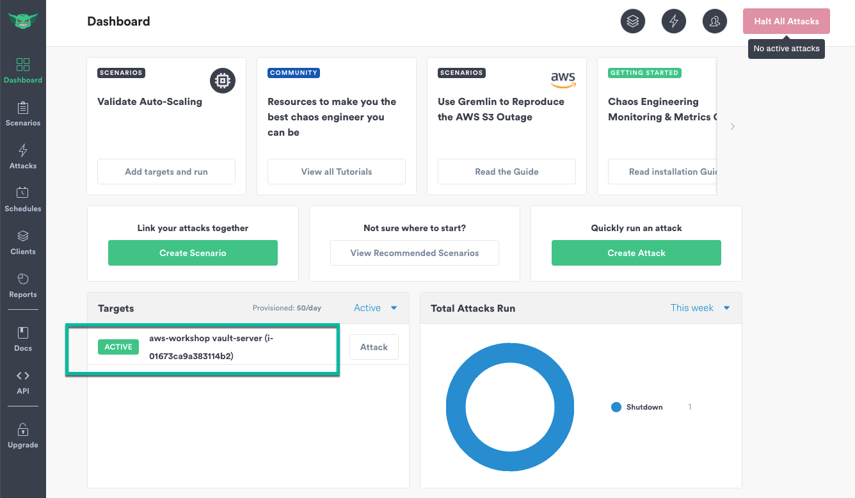The height and width of the screenshot is (498, 855).
Task: Open the This week time range dropdown
Action: tap(700, 308)
